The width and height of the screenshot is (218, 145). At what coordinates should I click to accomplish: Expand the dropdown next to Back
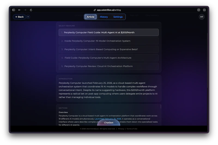[28, 17]
